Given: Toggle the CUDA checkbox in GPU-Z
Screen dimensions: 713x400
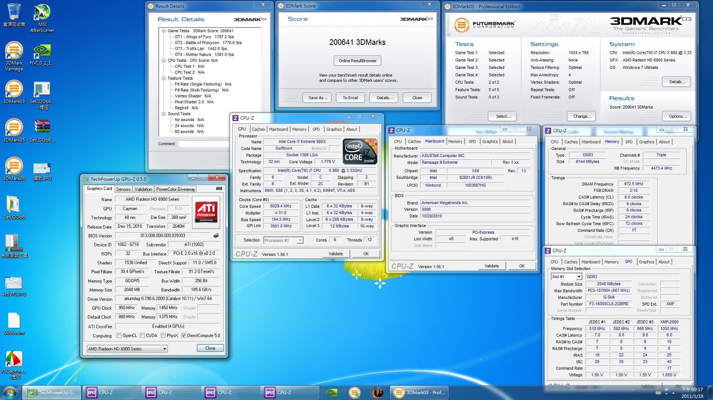Looking at the screenshot, I should click(x=142, y=335).
